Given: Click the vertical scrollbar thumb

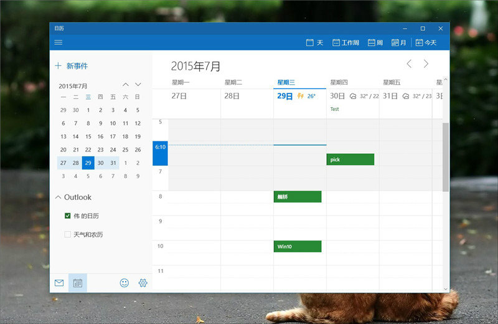Looking at the screenshot, I should tap(446, 157).
